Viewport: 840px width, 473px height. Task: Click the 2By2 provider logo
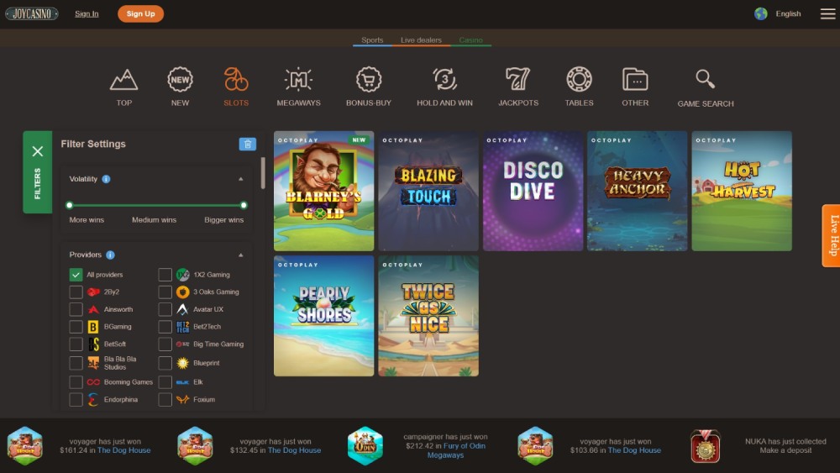click(93, 292)
